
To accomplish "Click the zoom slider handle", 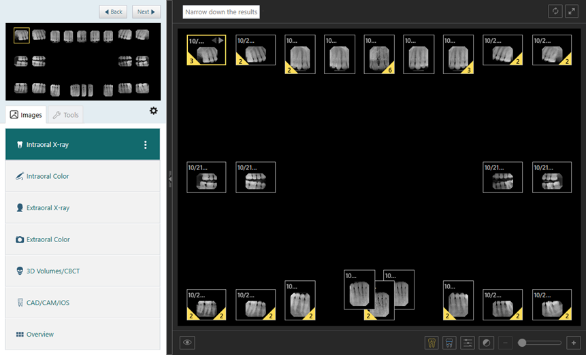I will pyautogui.click(x=522, y=343).
